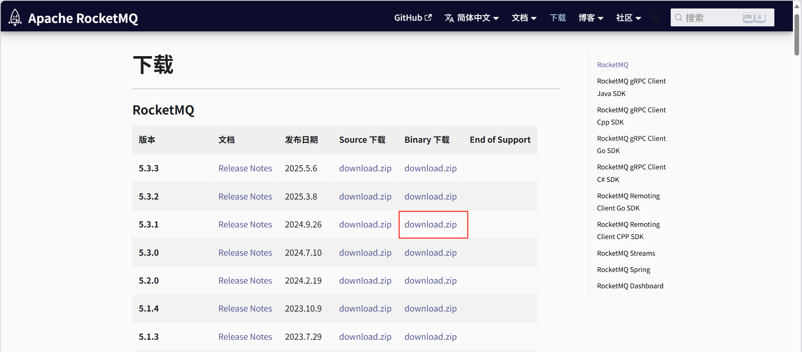Download the 5.3.1 binary zip
This screenshot has width=802, height=352.
coord(430,224)
